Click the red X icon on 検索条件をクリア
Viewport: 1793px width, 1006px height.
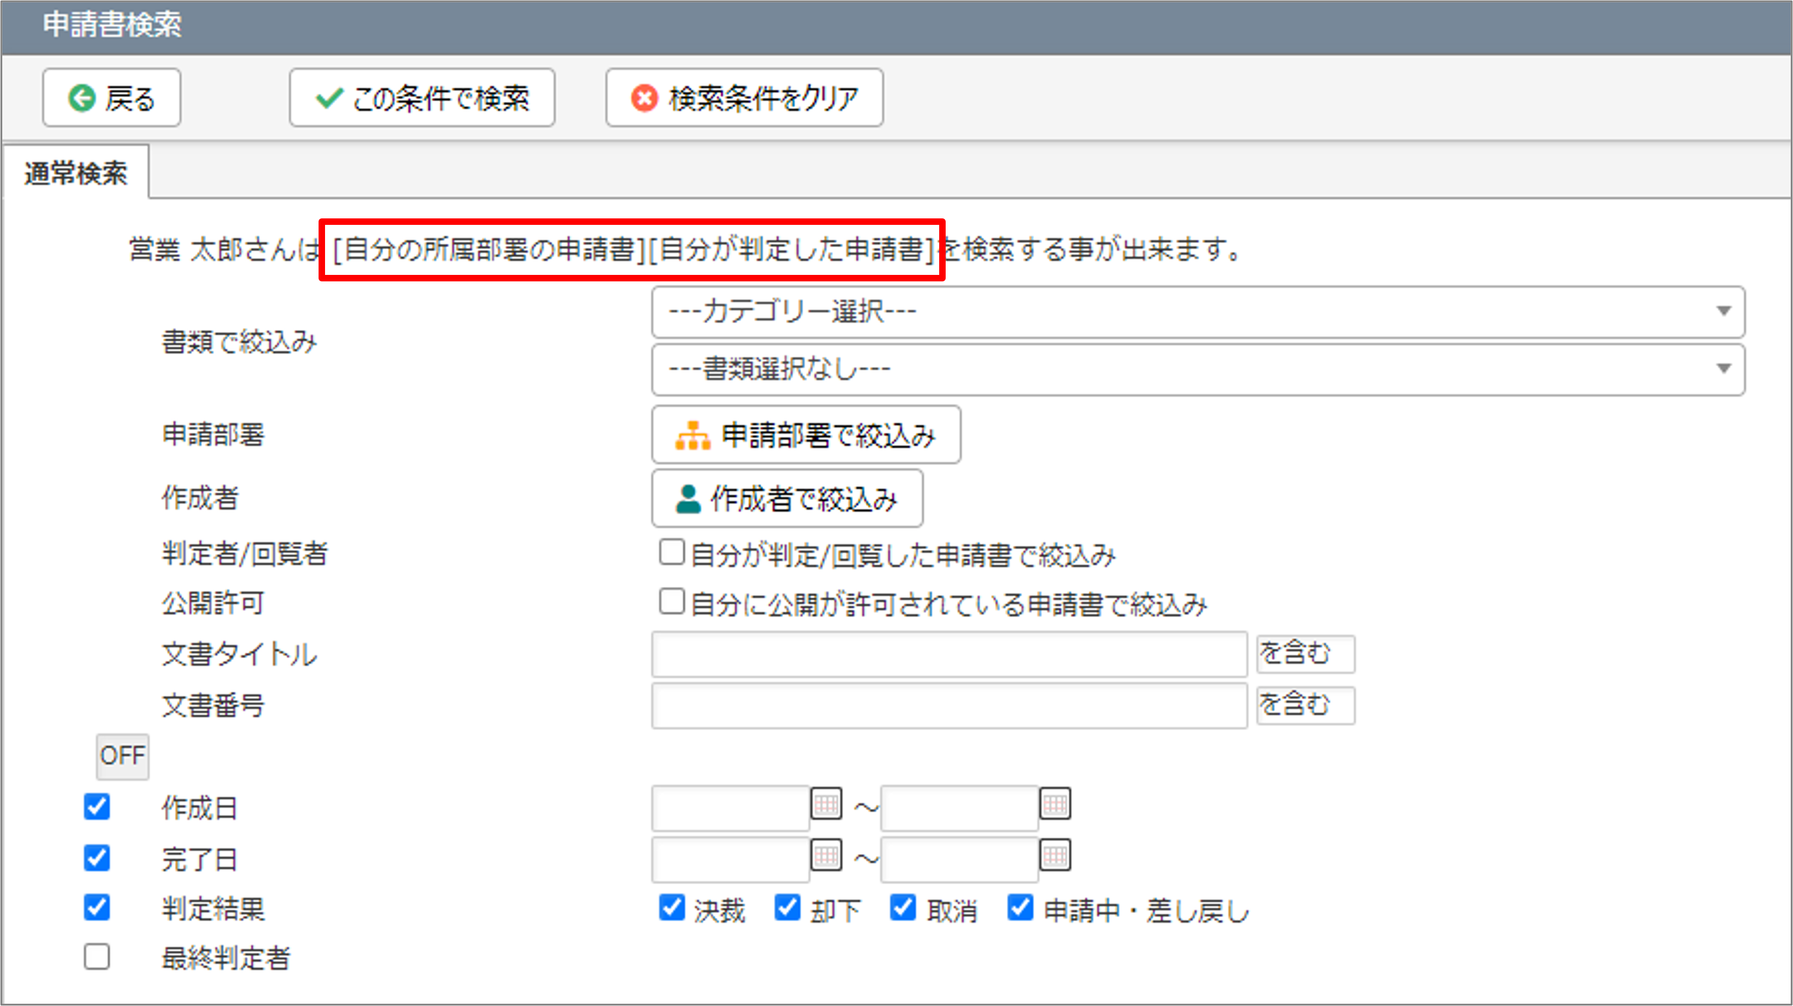pyautogui.click(x=644, y=98)
